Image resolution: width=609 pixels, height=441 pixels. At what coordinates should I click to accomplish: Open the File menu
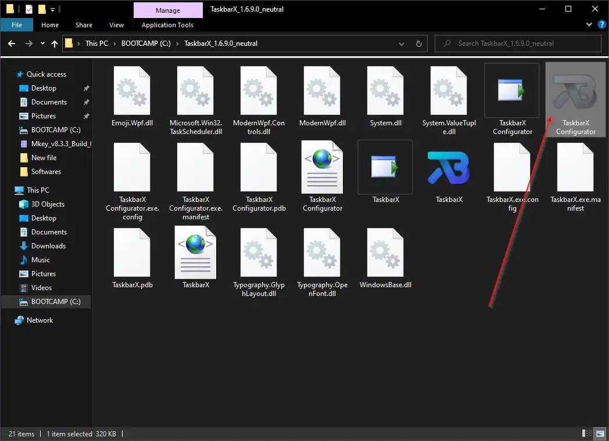pos(17,25)
